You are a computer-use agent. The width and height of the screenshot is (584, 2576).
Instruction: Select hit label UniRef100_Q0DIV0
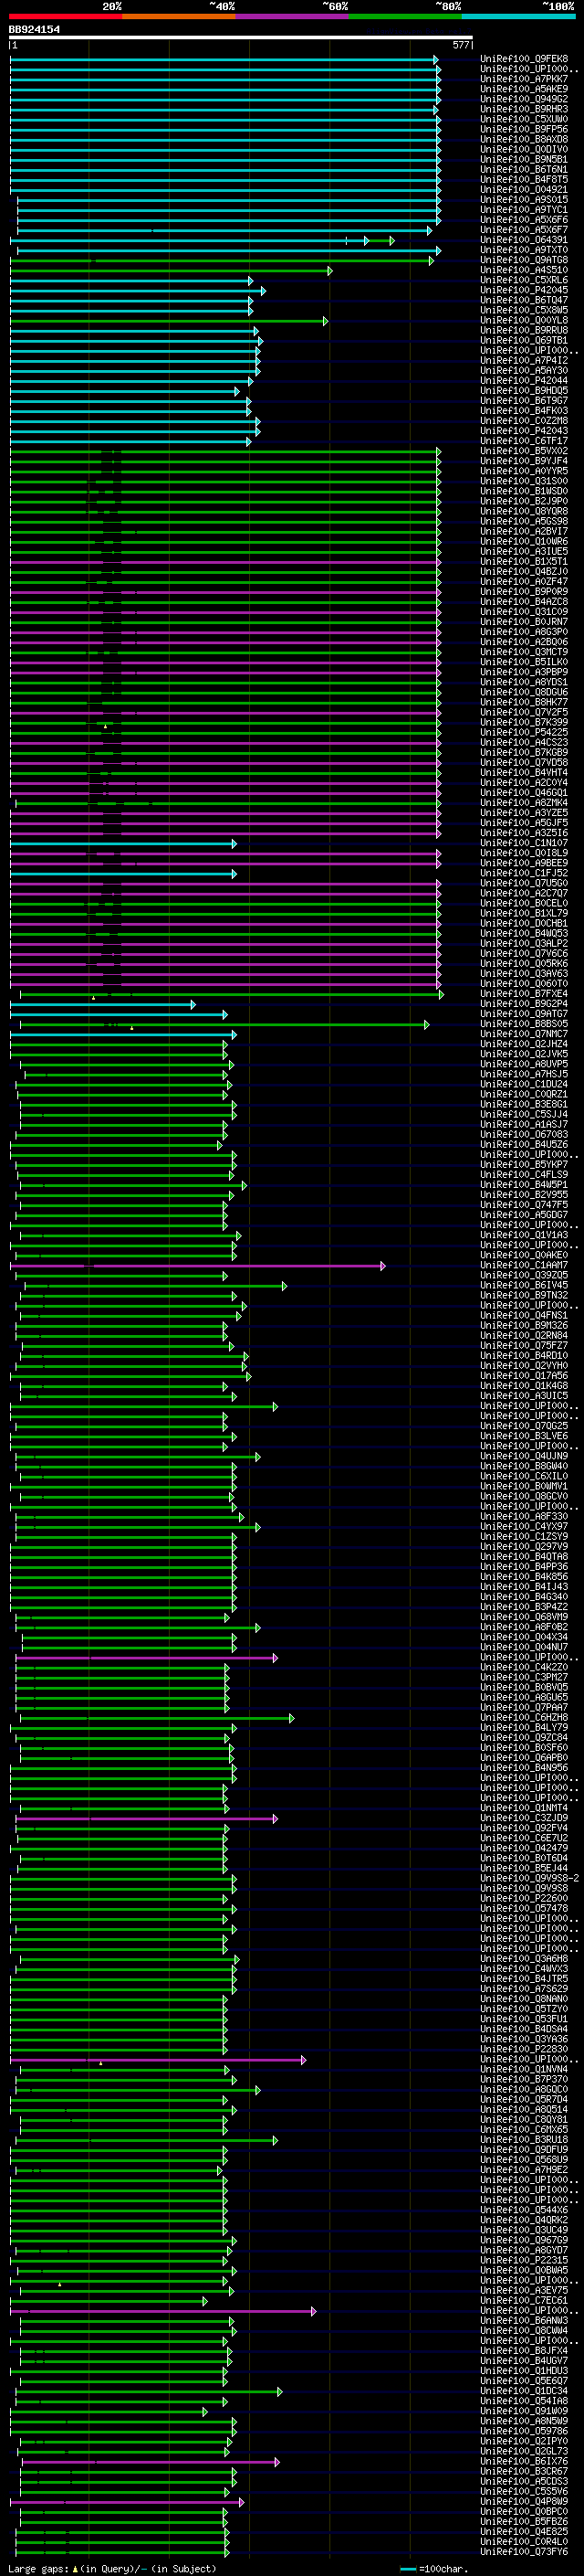[x=524, y=149]
